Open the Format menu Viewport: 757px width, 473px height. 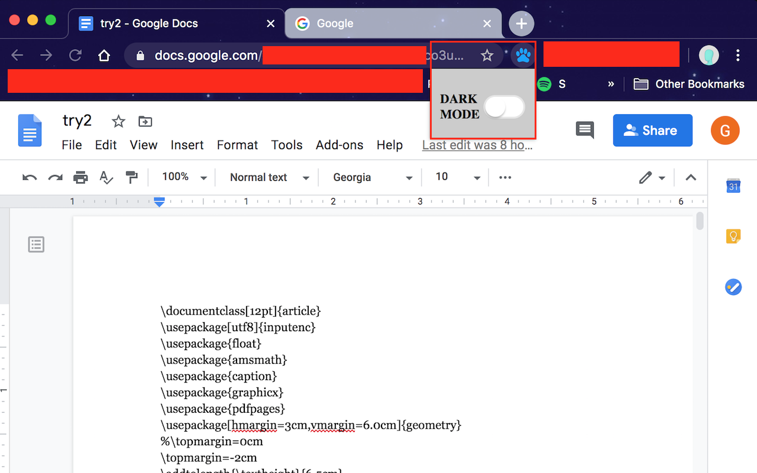[237, 145]
